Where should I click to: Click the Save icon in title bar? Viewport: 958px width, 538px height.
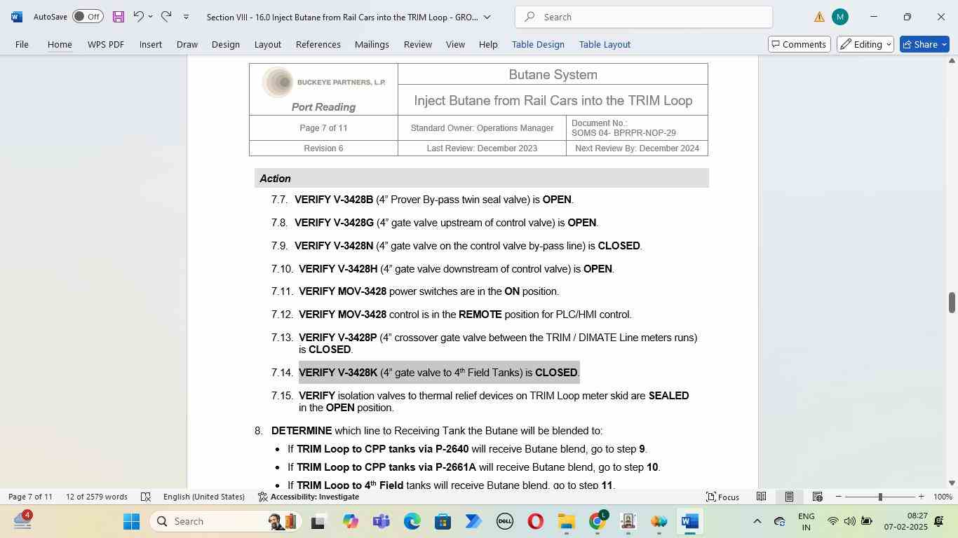(119, 17)
